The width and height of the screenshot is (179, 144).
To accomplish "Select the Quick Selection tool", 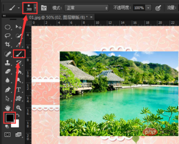I will point(19,36).
